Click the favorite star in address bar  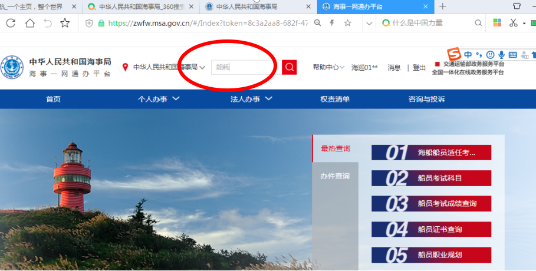tap(348, 23)
